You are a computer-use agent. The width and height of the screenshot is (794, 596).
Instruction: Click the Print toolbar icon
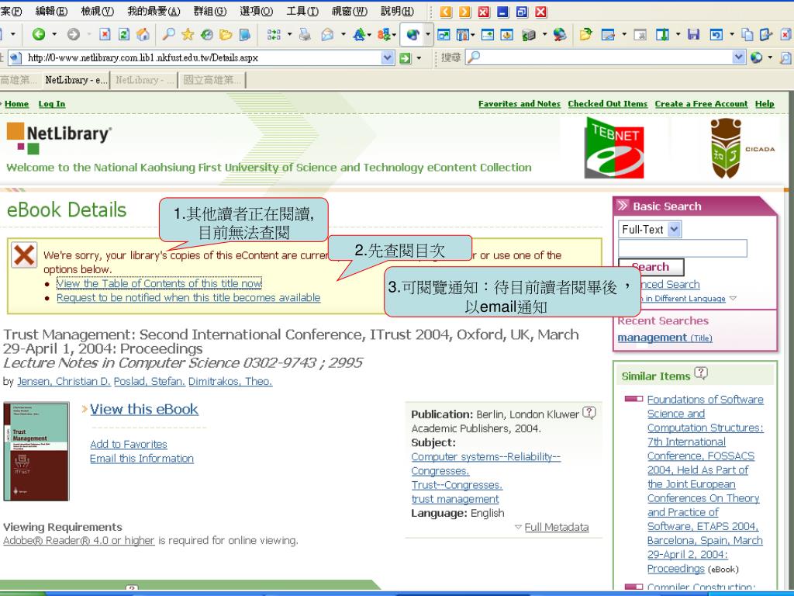pyautogui.click(x=305, y=34)
